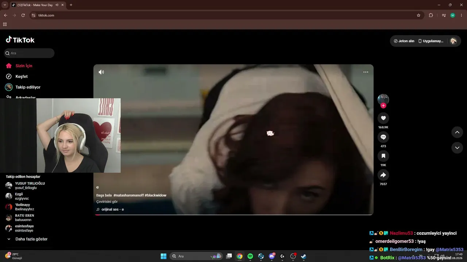Viewport: 467px width, 262px height.
Task: Bookmark this page with the star icon
Action: (418, 15)
